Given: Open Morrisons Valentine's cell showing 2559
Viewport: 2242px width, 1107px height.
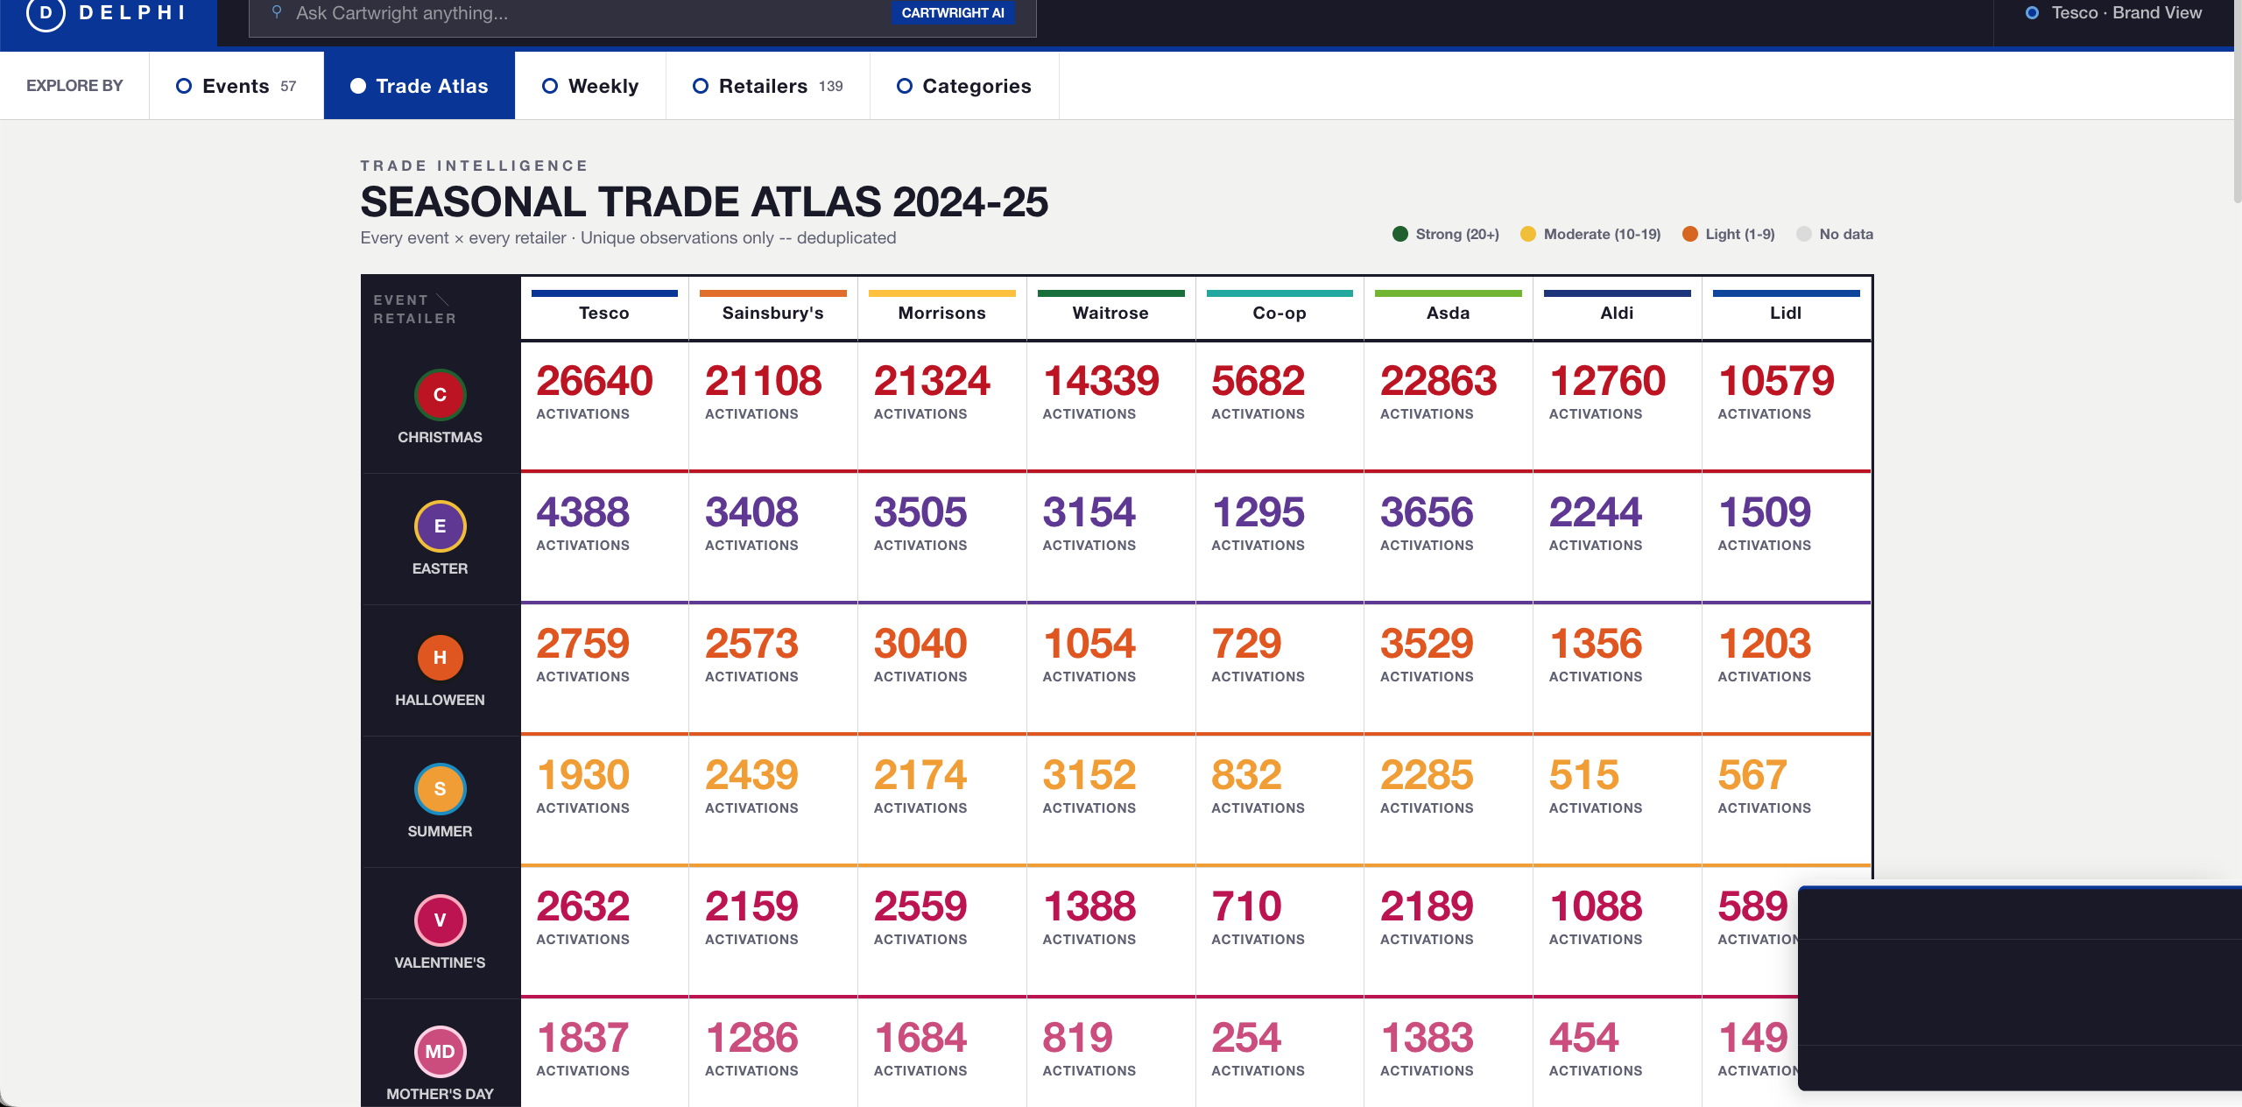Looking at the screenshot, I should tap(941, 932).
